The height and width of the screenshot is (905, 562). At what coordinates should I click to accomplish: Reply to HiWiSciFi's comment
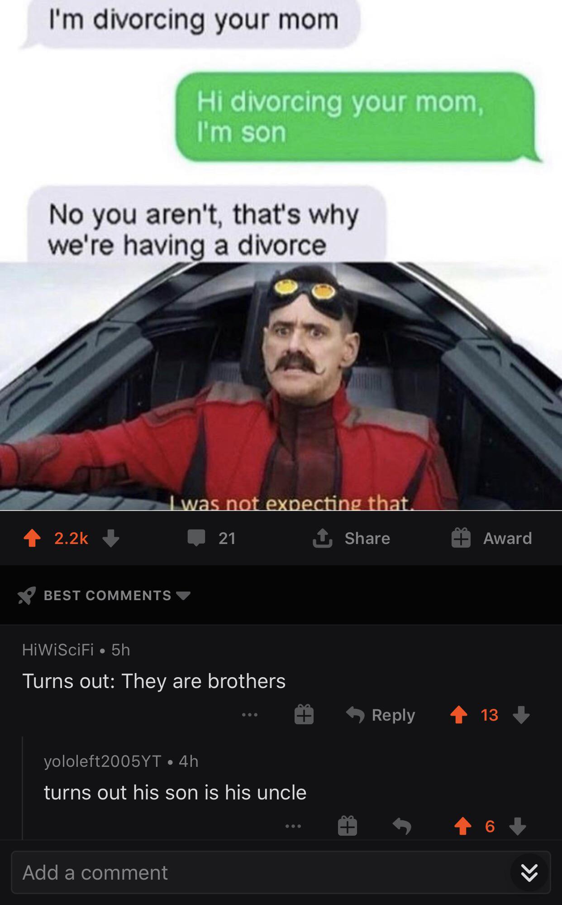(x=381, y=715)
